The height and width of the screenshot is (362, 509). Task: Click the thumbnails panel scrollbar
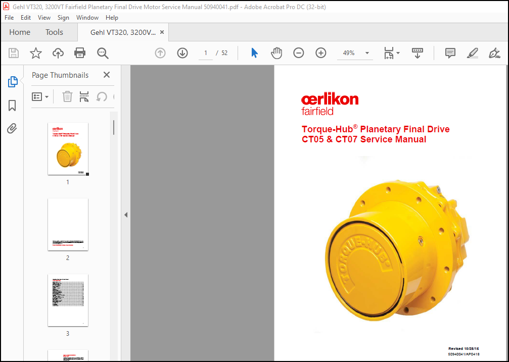(114, 127)
